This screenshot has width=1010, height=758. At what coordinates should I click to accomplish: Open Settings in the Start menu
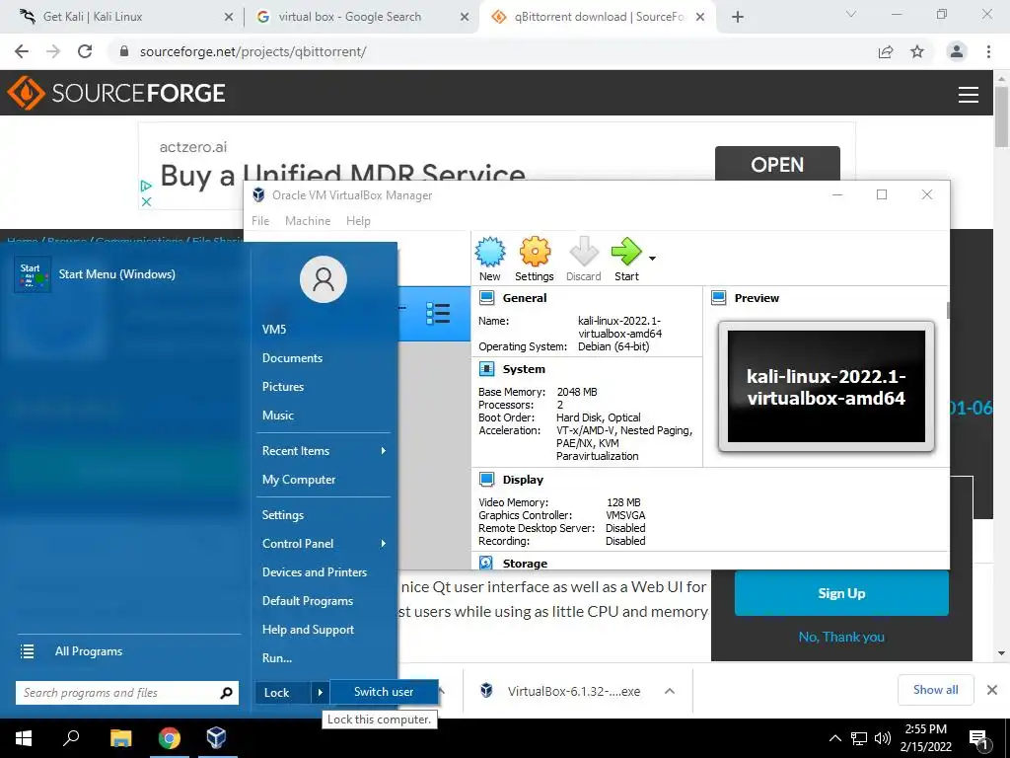pos(283,515)
